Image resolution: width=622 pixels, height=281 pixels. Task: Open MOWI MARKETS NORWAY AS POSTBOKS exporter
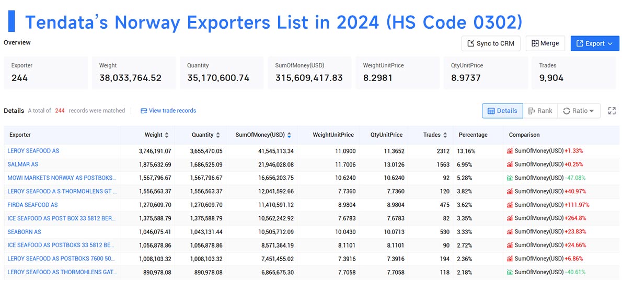[62, 178]
